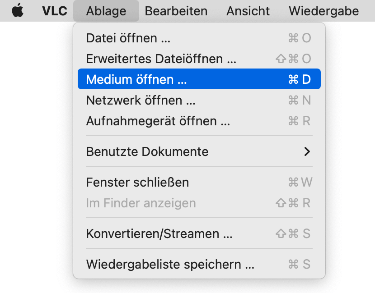Click the greyed-out "Im Finder anzeigen" item
This screenshot has height=293, width=375.
pyautogui.click(x=141, y=203)
